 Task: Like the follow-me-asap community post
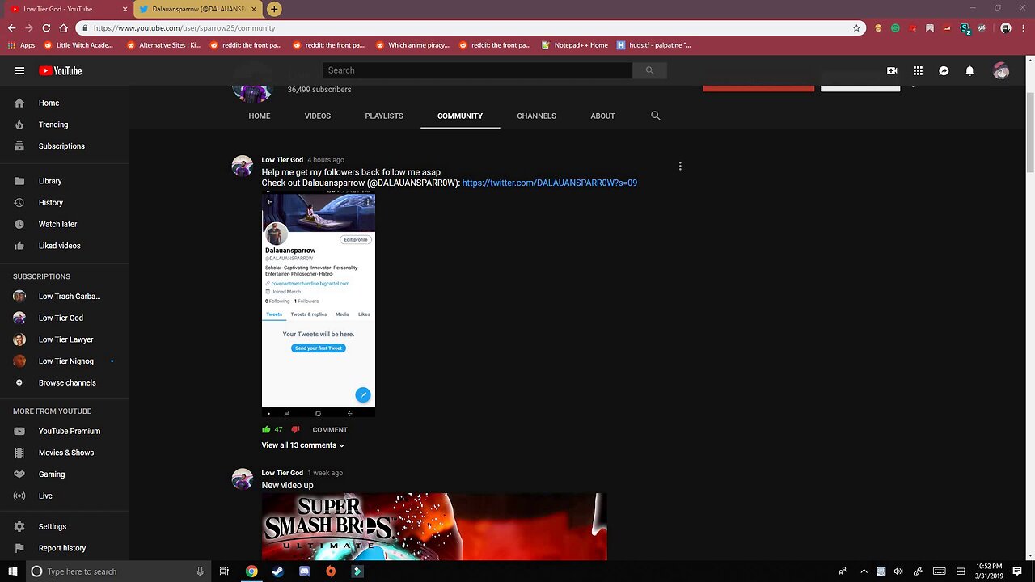coord(266,429)
